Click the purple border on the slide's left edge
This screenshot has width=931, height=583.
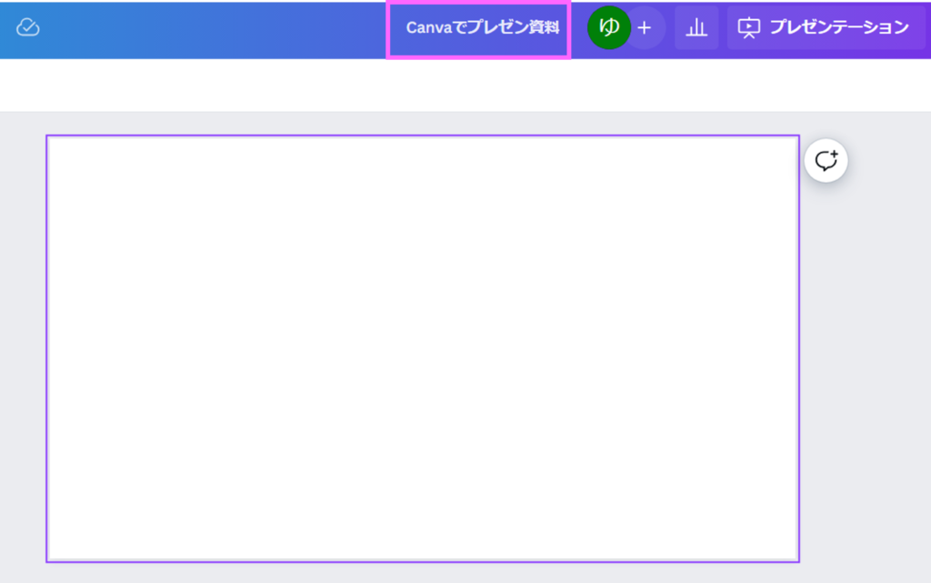click(x=46, y=348)
